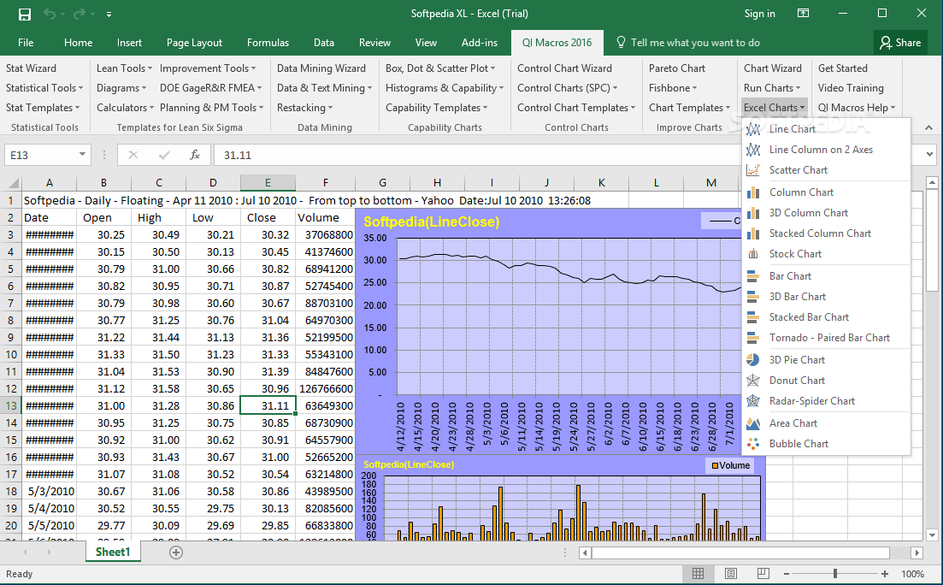Click the horizontal scrollbar right arrow
The width and height of the screenshot is (943, 585).
pyautogui.click(x=916, y=552)
